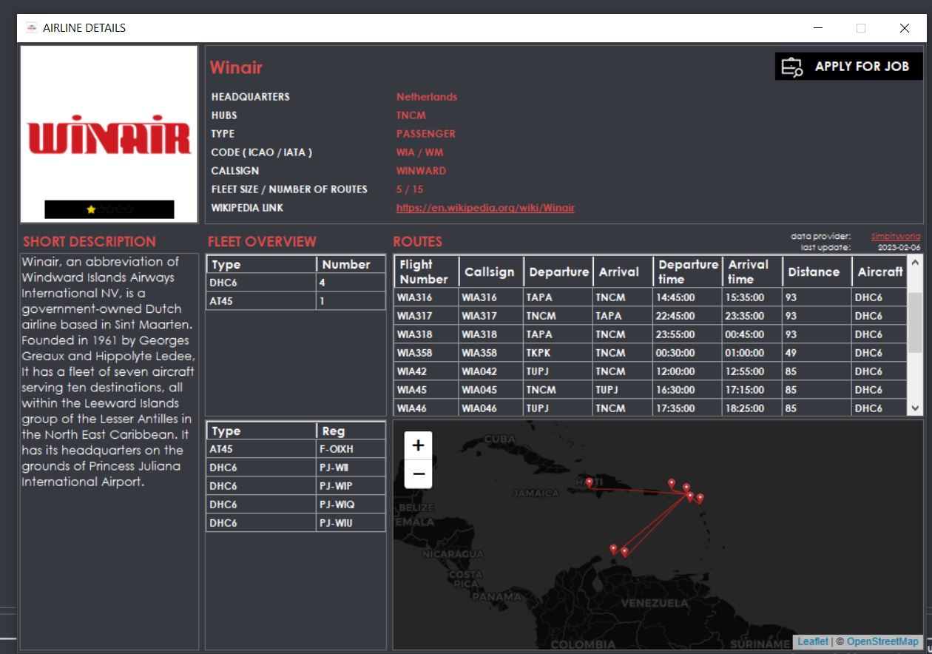Click the Number header in Fleet Overview

[351, 264]
